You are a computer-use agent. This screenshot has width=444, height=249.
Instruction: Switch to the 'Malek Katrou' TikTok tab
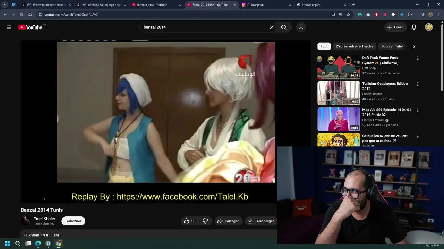tap(101, 5)
